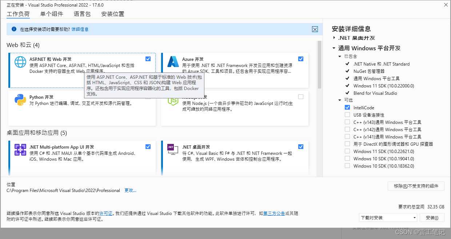The width and height of the screenshot is (451, 239).
Task: Click Blend for Visual Studio item
Action: pyautogui.click(x=375, y=93)
